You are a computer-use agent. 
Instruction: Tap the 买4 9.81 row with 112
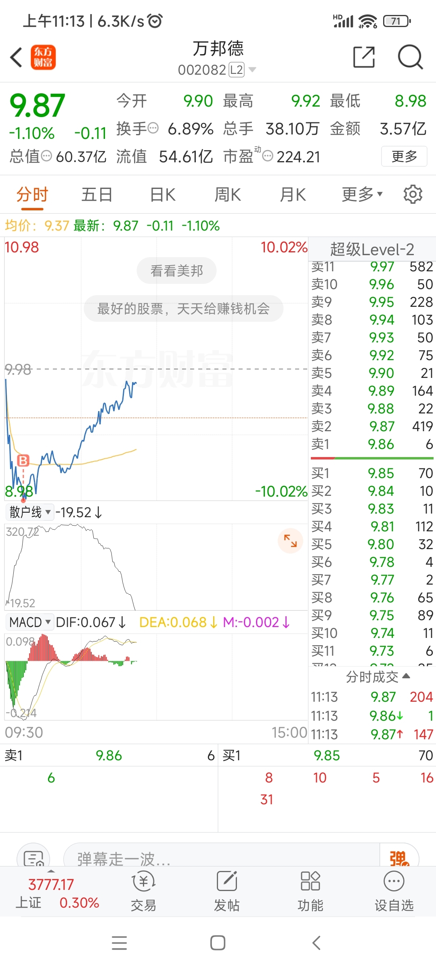point(372,526)
